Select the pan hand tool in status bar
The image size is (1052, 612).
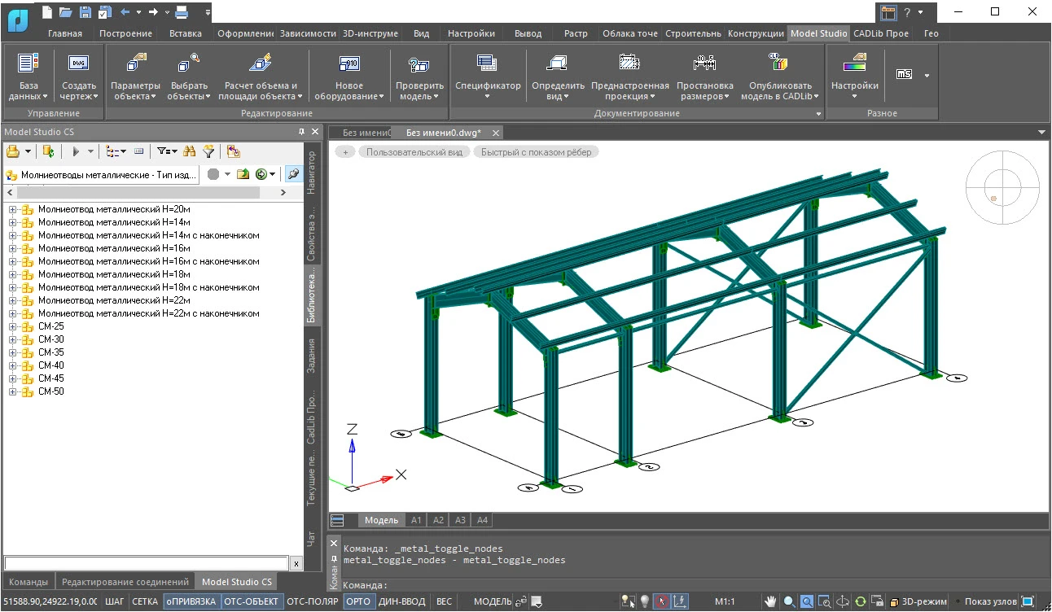point(770,602)
